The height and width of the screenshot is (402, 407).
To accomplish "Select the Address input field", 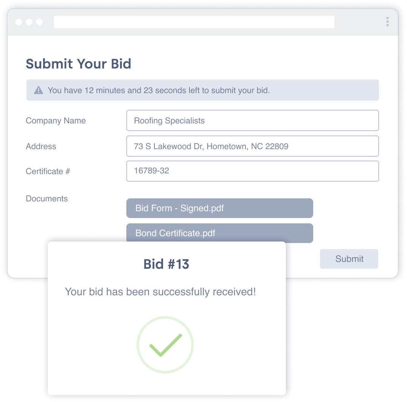I will [252, 146].
